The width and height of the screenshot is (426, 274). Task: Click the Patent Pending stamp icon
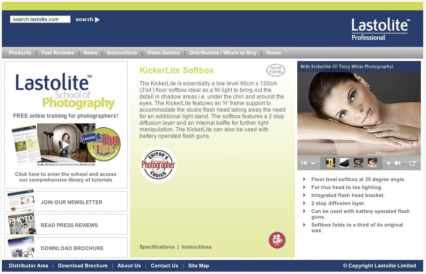click(x=276, y=70)
